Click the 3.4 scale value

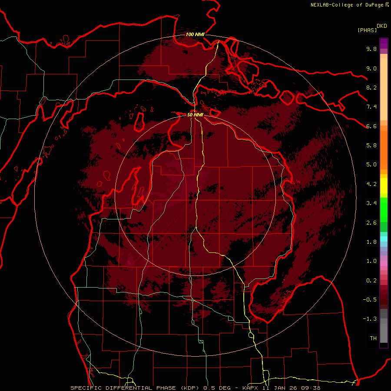pos(371,203)
